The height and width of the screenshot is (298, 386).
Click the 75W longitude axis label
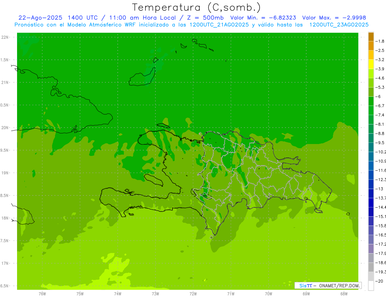click(x=80, y=293)
